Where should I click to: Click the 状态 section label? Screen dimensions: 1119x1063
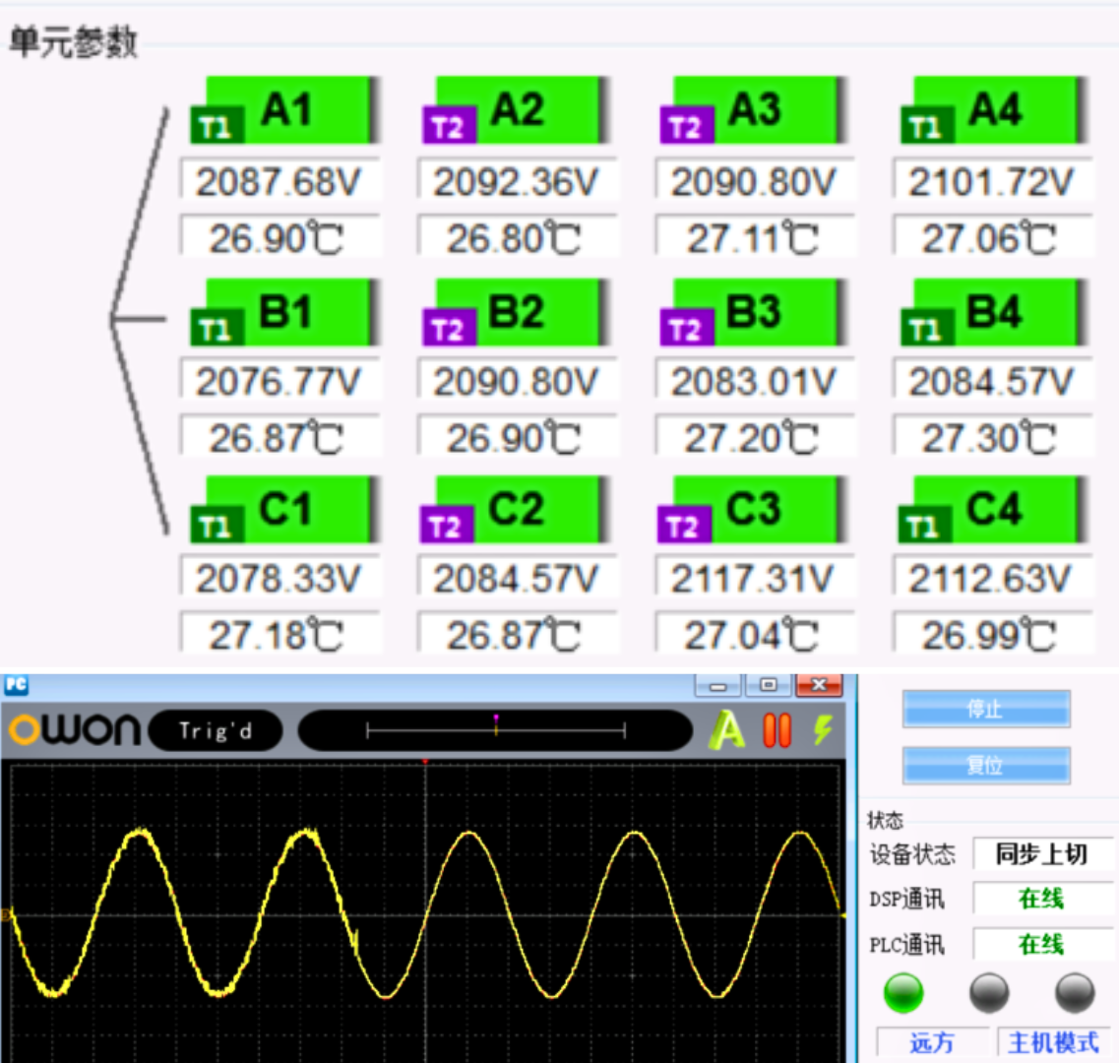(x=885, y=820)
